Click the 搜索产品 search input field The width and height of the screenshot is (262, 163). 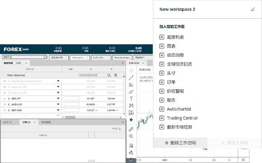coord(24,57)
